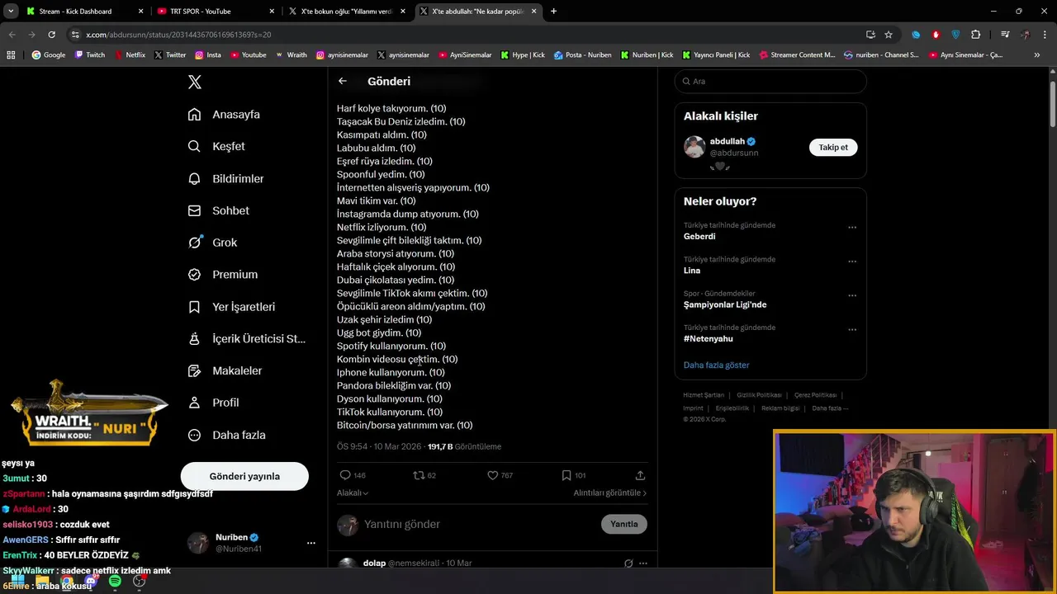
Task: Open abdullah profile in Alakalı kişiler
Action: point(727,141)
